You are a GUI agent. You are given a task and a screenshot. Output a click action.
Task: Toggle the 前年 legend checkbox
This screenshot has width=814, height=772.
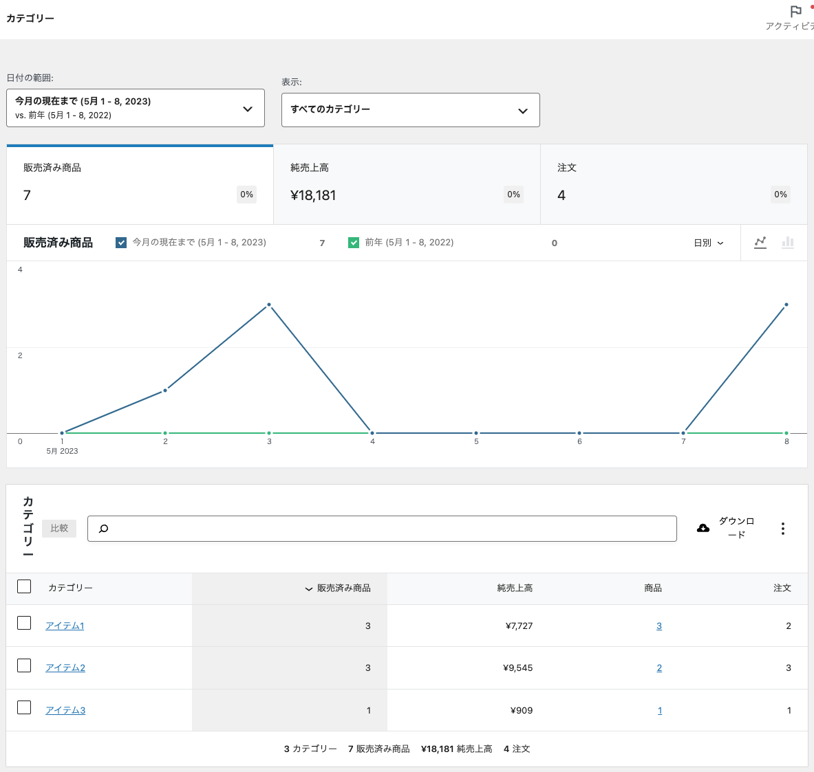[354, 243]
